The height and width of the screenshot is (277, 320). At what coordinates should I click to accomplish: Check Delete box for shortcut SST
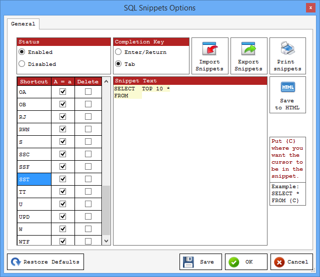point(88,179)
